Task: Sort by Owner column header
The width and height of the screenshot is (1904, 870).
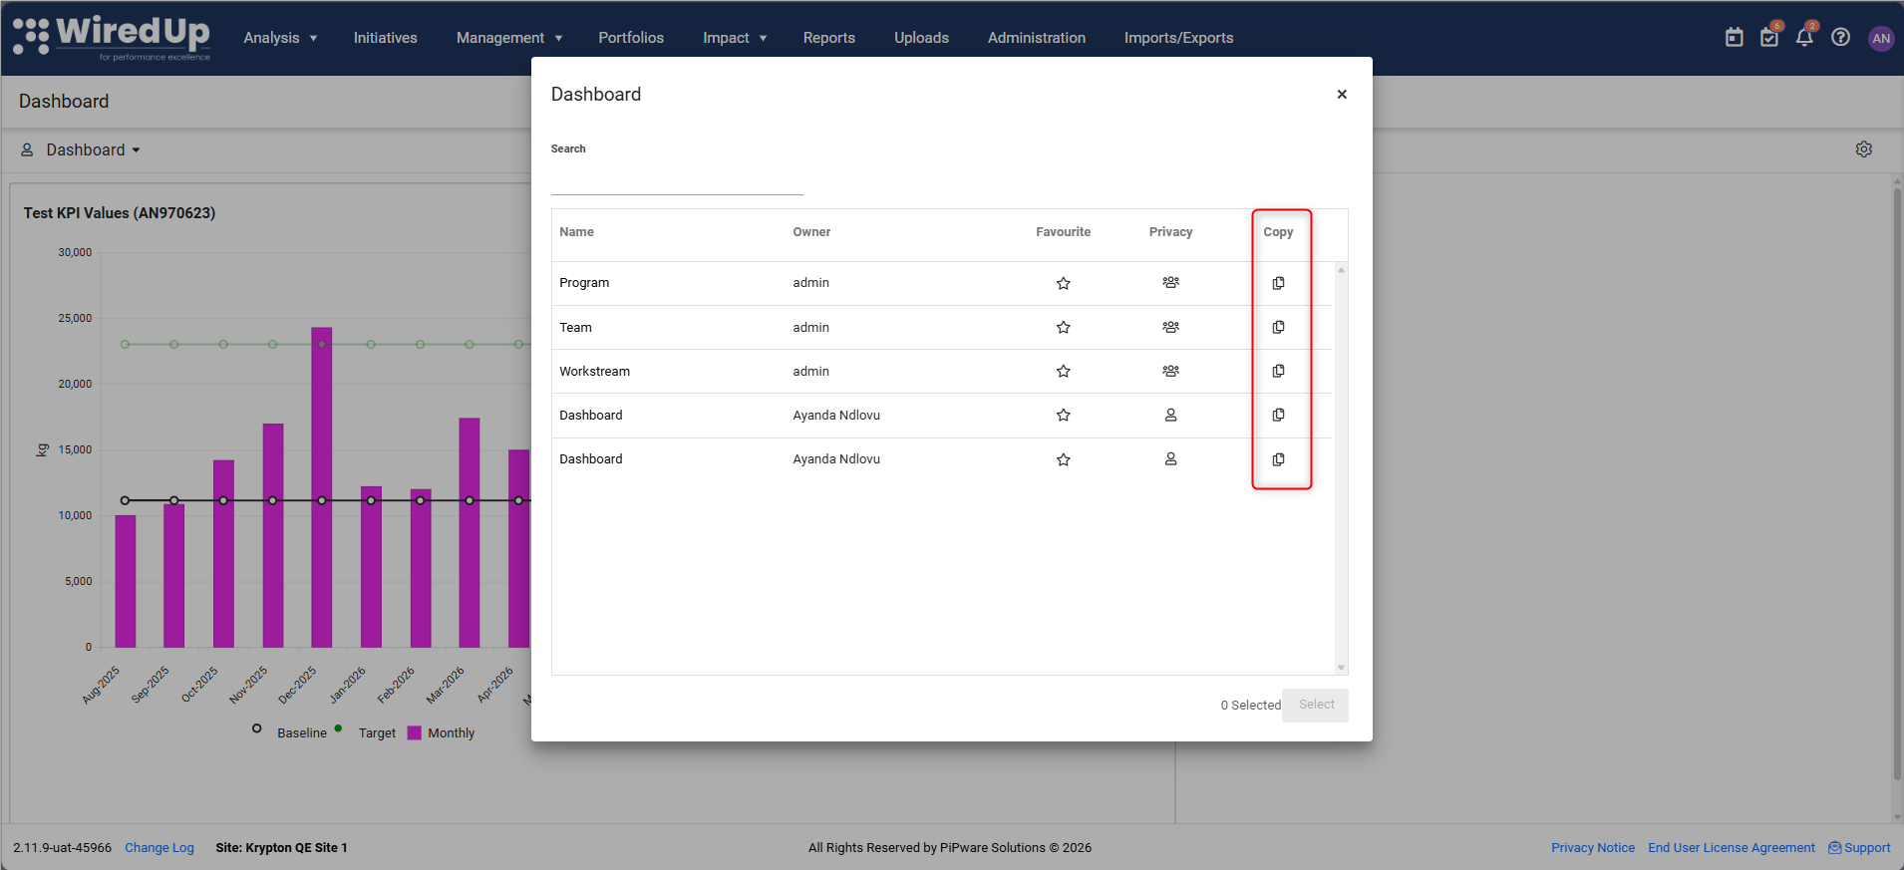Action: [811, 232]
